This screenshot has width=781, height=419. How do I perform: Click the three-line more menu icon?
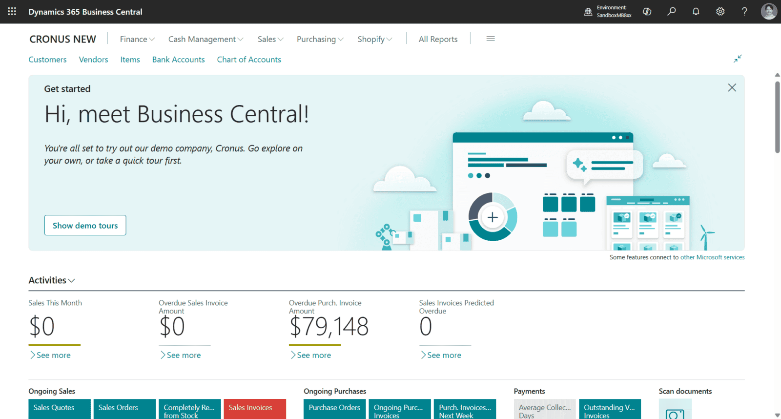pyautogui.click(x=491, y=39)
